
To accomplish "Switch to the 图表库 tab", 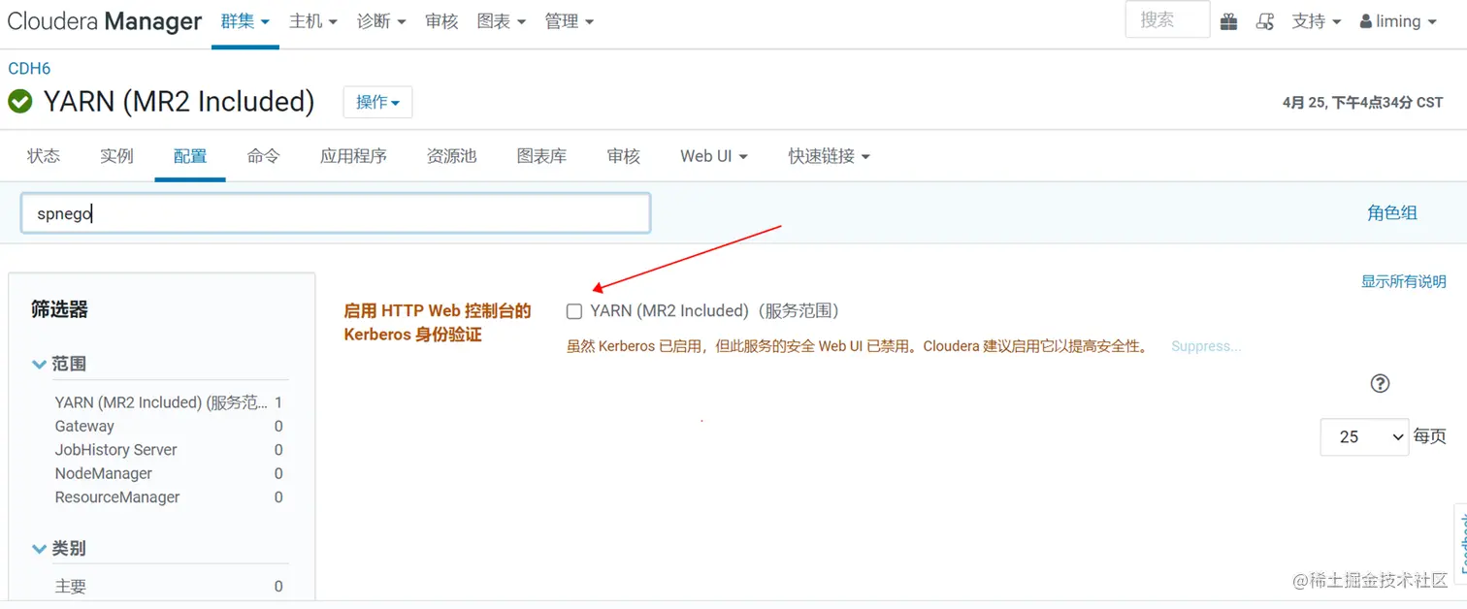I will point(541,156).
